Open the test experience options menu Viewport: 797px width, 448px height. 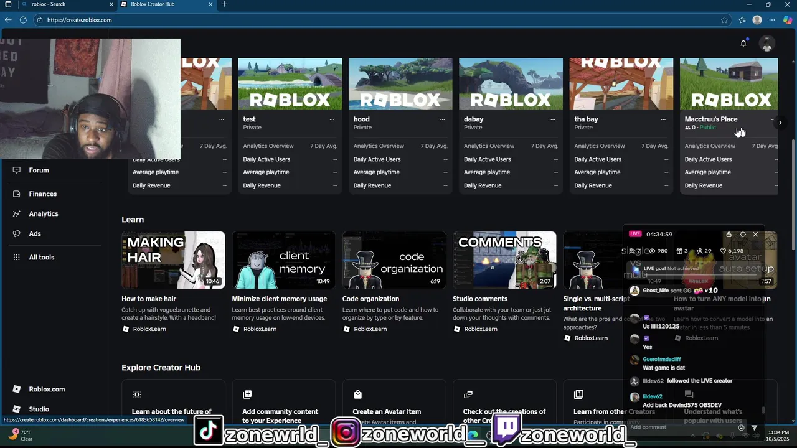[x=332, y=119]
